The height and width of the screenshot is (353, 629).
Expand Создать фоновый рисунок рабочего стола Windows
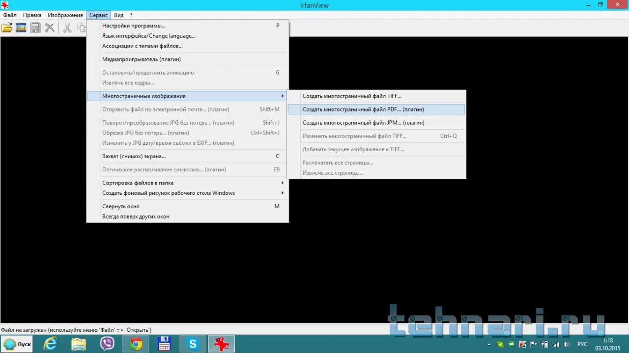tap(188, 193)
